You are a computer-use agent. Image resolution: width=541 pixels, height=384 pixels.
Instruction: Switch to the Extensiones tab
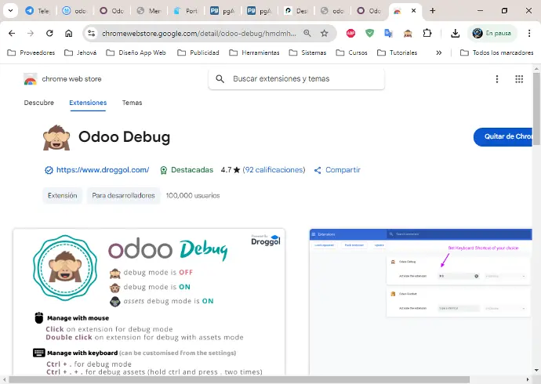[x=88, y=103]
